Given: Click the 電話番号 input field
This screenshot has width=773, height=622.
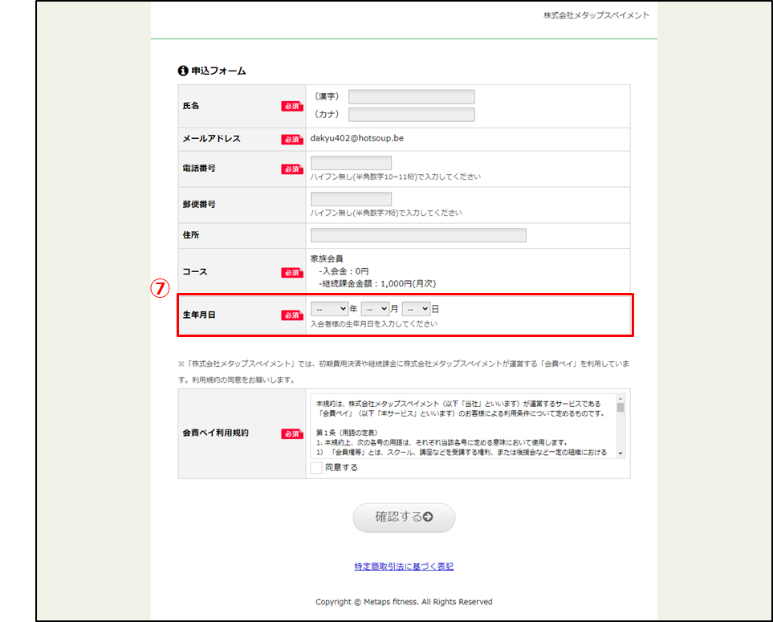Looking at the screenshot, I should pyautogui.click(x=351, y=163).
